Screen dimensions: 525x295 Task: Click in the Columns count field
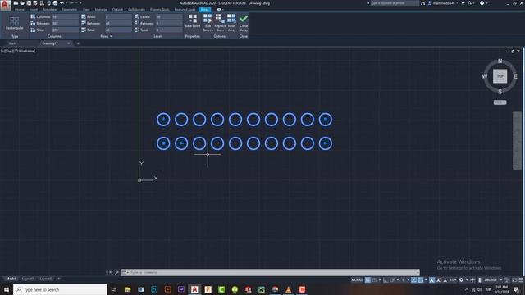(x=66, y=16)
